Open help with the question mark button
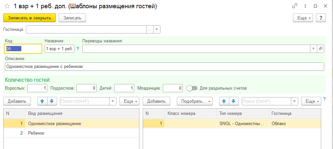The width and height of the screenshot is (333, 149). 321,18
